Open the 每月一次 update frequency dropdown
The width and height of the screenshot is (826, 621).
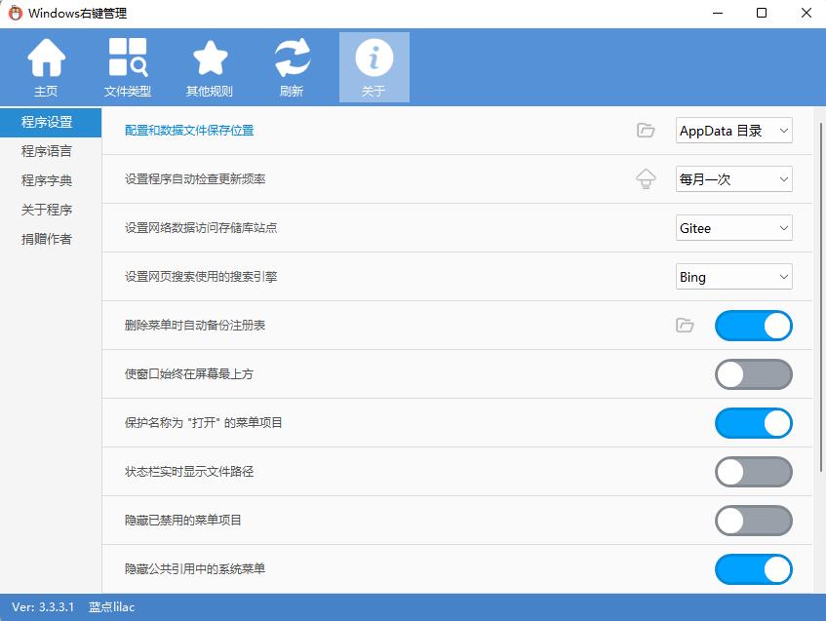pyautogui.click(x=733, y=179)
